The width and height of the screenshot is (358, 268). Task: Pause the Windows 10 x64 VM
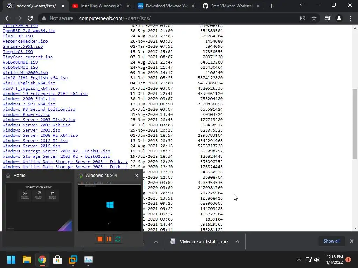pyautogui.click(x=109, y=239)
